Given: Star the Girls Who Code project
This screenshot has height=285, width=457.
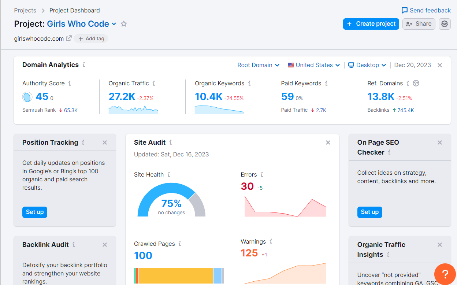Looking at the screenshot, I should pyautogui.click(x=123, y=24).
